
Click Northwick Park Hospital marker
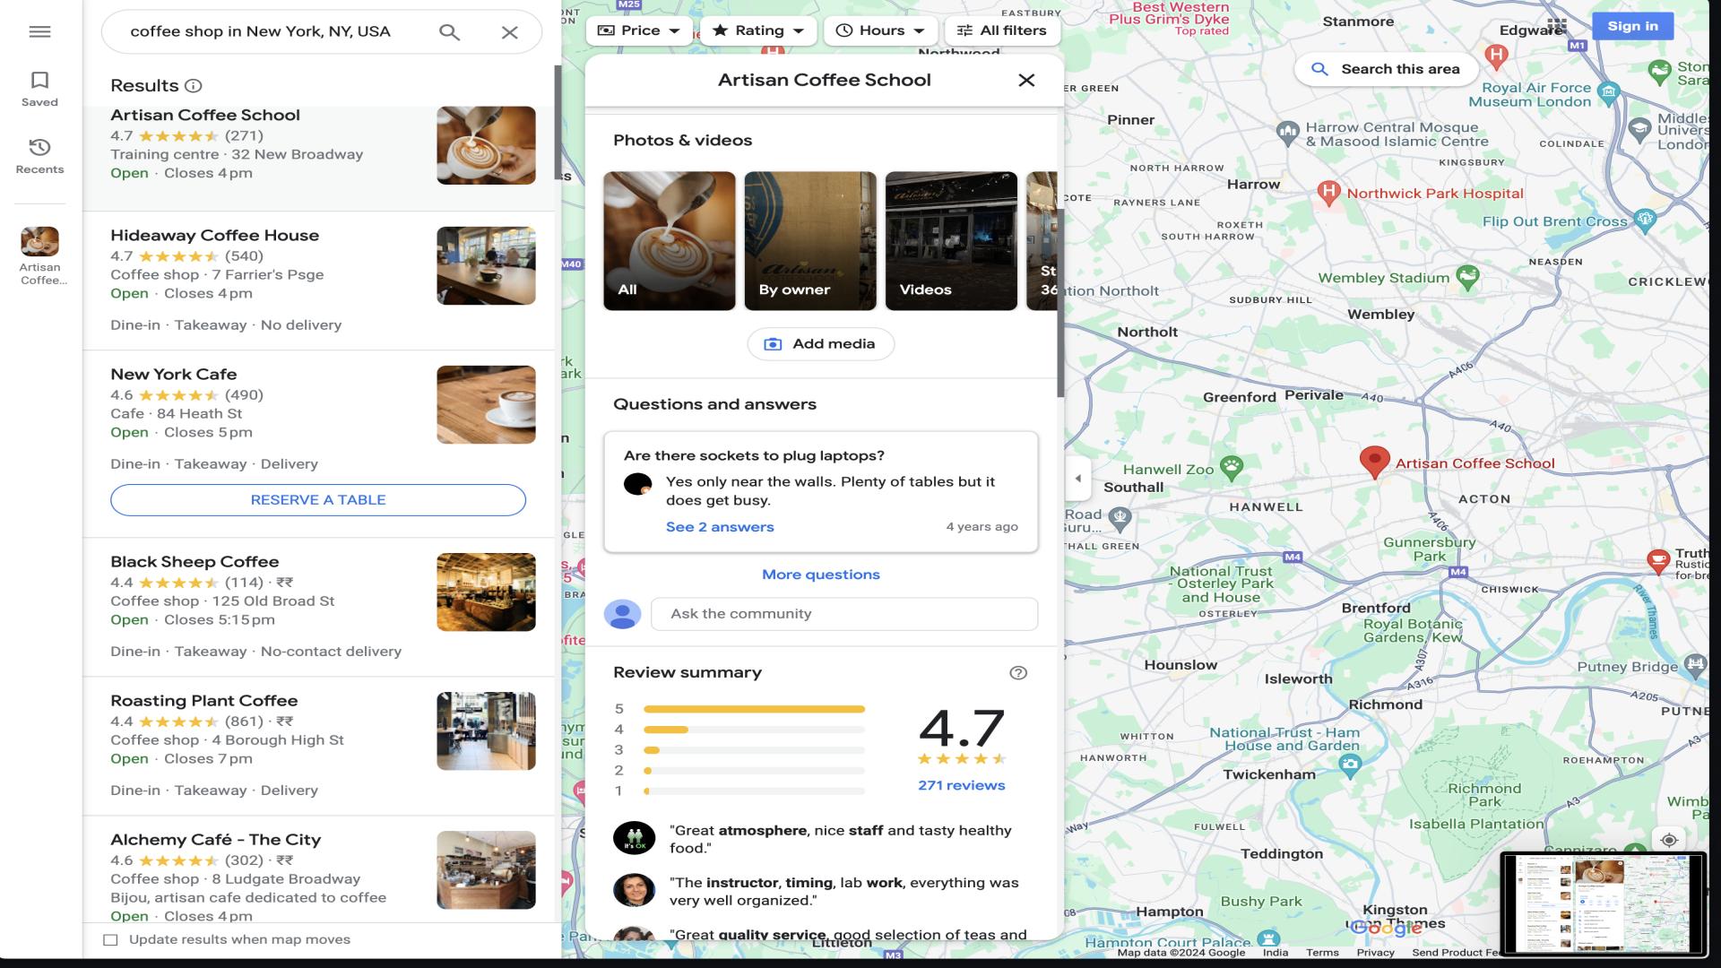tap(1329, 192)
